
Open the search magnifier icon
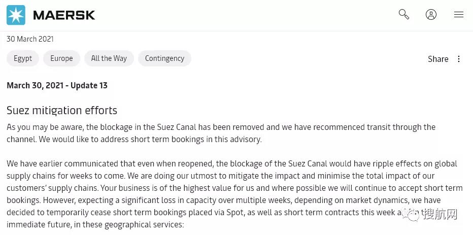pyautogui.click(x=404, y=15)
